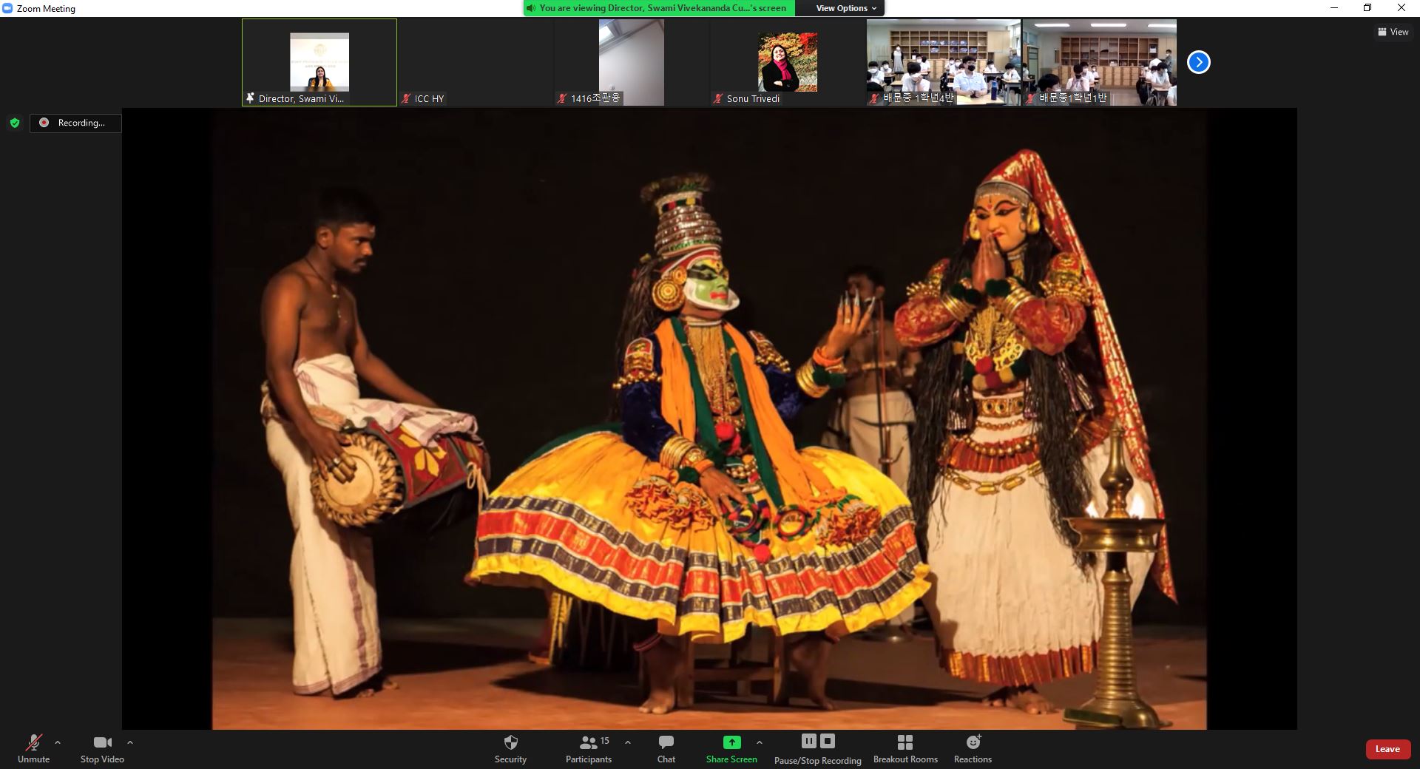The height and width of the screenshot is (769, 1420).
Task: Expand video options arrow beside Stop Video
Action: pyautogui.click(x=130, y=742)
